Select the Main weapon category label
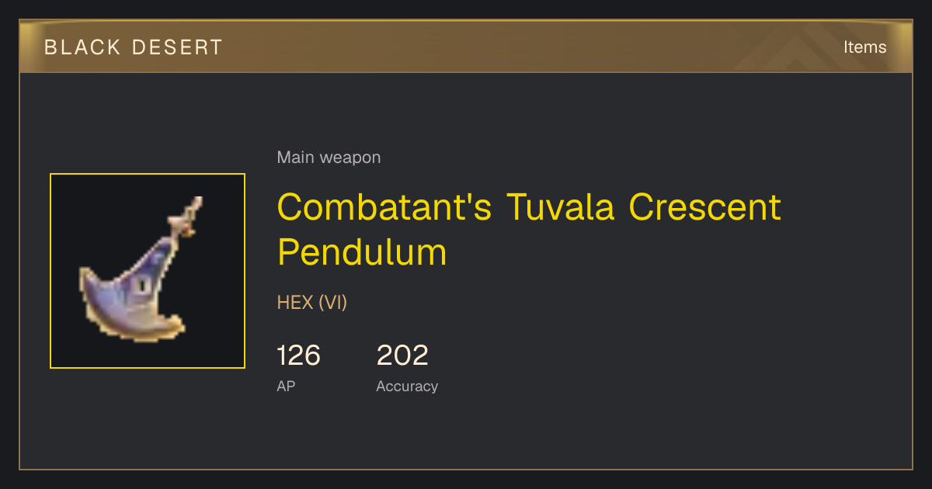The height and width of the screenshot is (489, 932). pos(329,158)
